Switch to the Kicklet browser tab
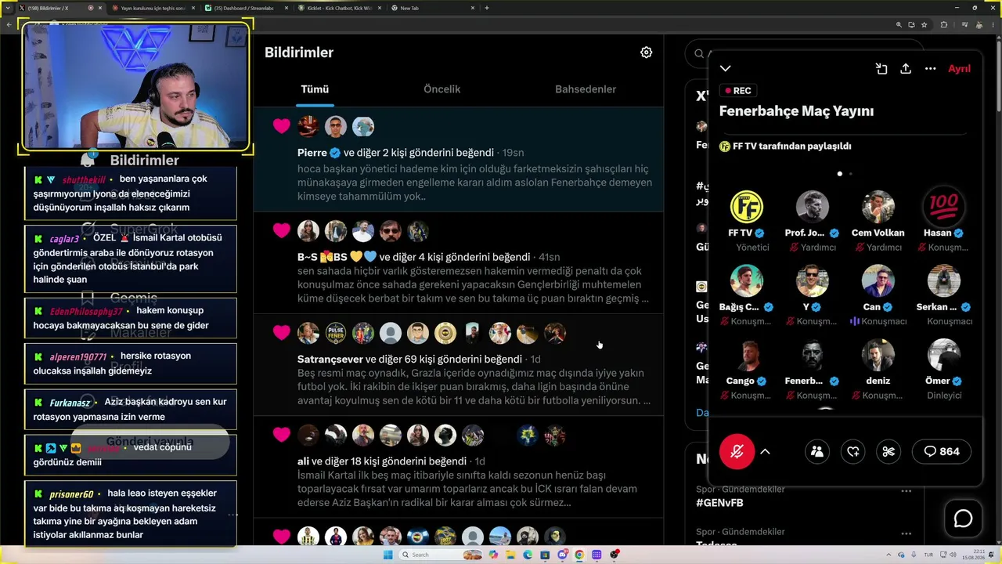 click(341, 8)
